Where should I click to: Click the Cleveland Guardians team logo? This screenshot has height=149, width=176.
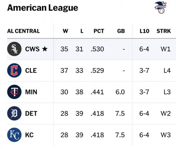[14, 70]
